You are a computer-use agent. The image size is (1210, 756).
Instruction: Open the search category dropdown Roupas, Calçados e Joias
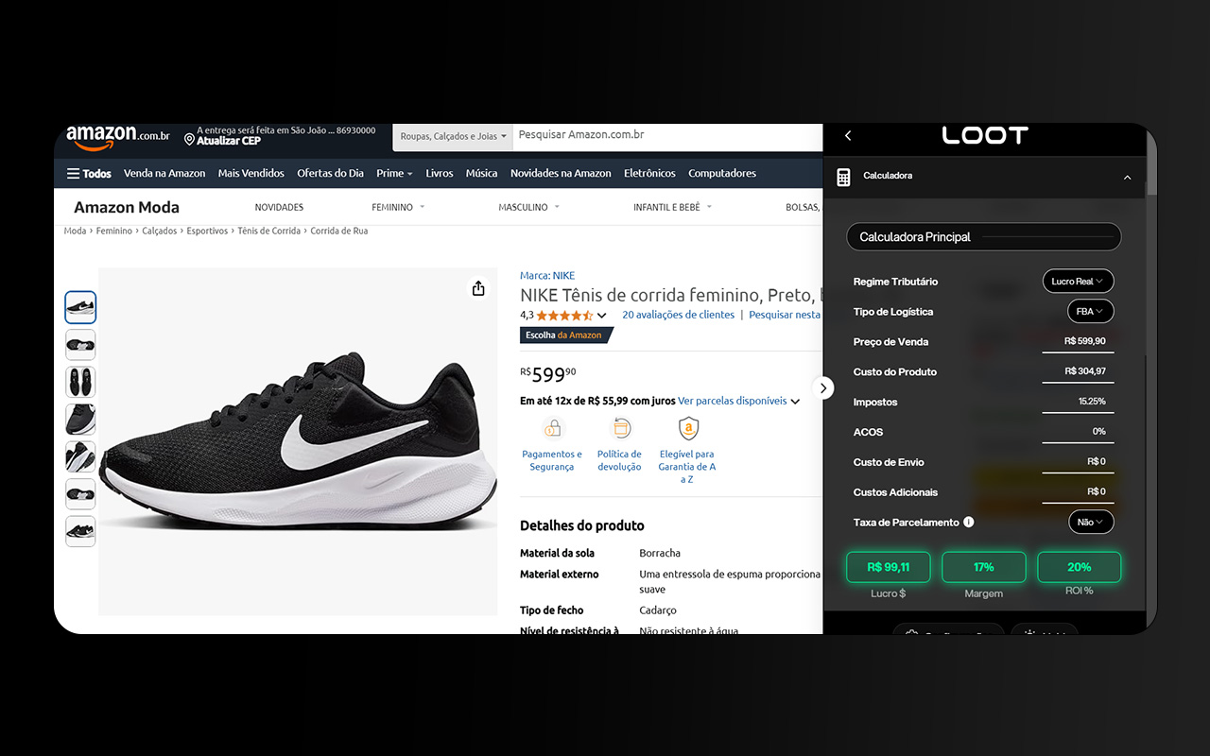[453, 136]
